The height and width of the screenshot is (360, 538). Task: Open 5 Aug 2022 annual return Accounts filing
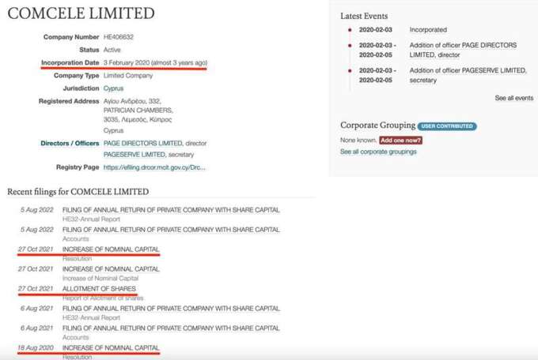click(x=171, y=230)
